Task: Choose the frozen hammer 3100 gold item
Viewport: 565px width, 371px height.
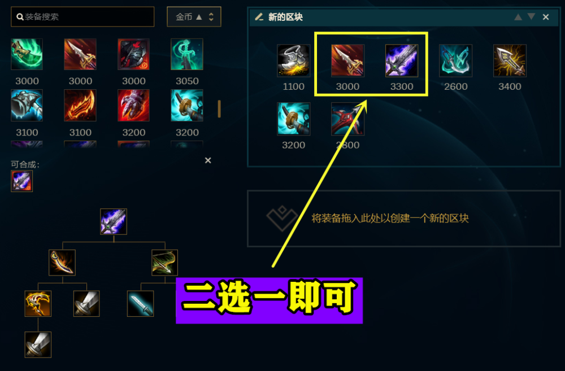Action: click(27, 105)
